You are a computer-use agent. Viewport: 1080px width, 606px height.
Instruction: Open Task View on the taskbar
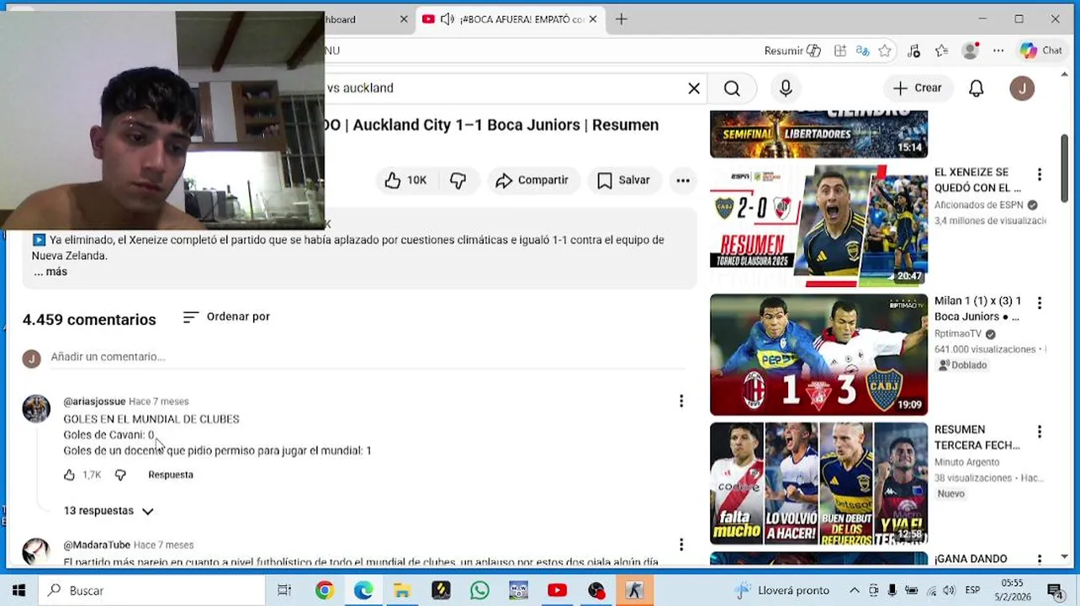coord(284,591)
